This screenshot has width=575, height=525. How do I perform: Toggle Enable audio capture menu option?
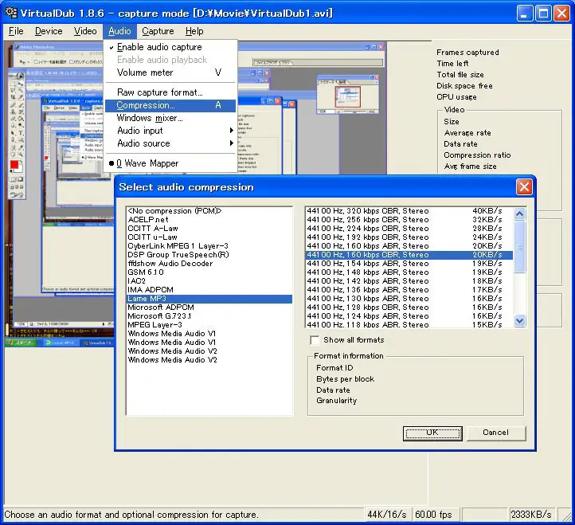tap(159, 47)
